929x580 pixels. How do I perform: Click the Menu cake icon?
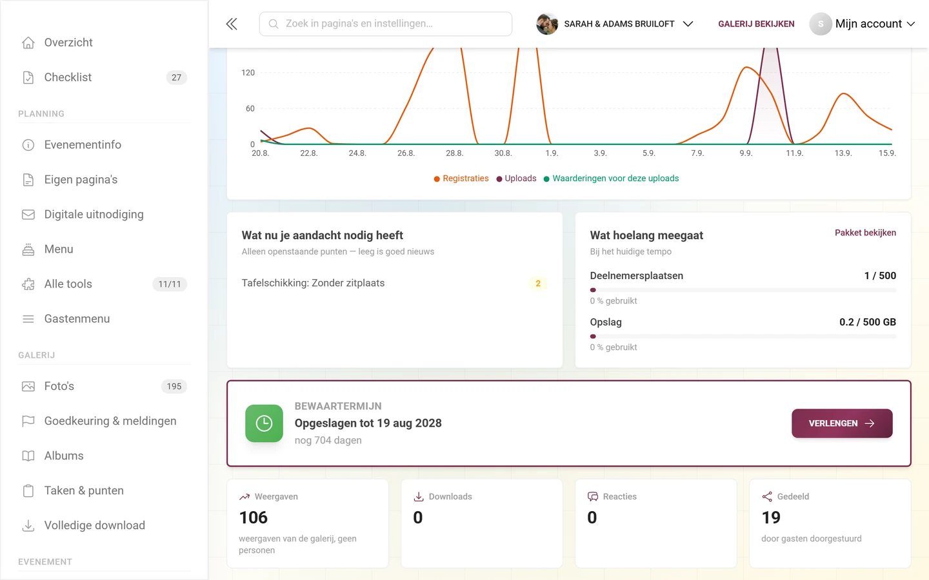coord(28,249)
